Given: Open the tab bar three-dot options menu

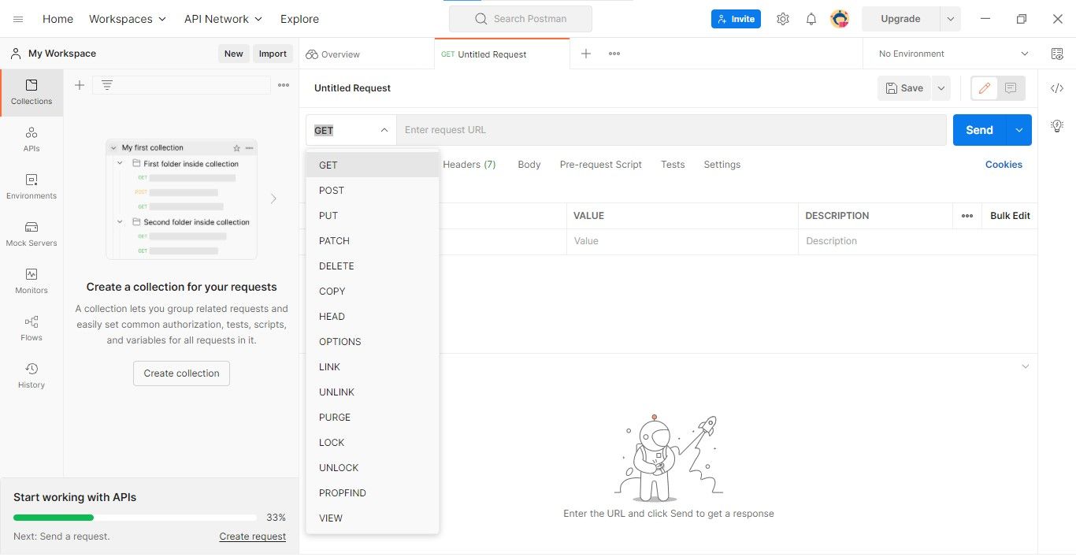Looking at the screenshot, I should coord(614,54).
